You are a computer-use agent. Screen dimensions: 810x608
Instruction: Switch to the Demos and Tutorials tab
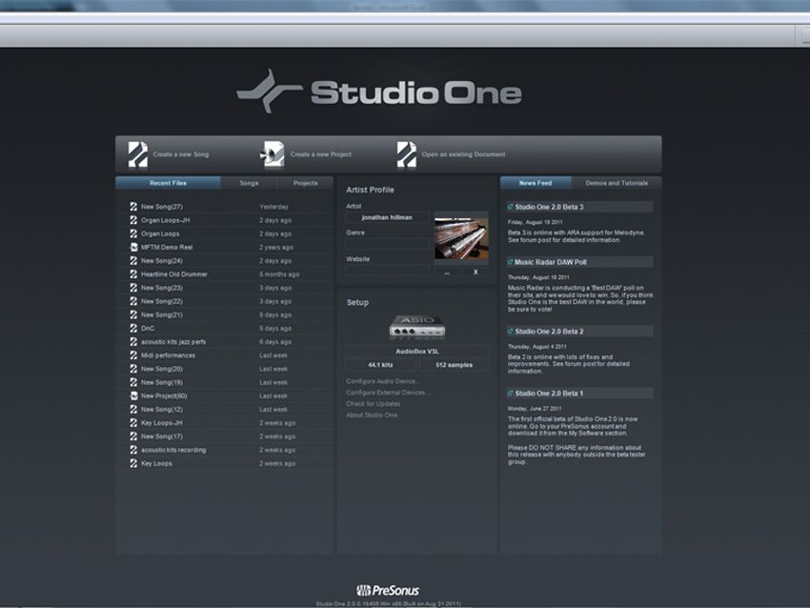point(616,182)
